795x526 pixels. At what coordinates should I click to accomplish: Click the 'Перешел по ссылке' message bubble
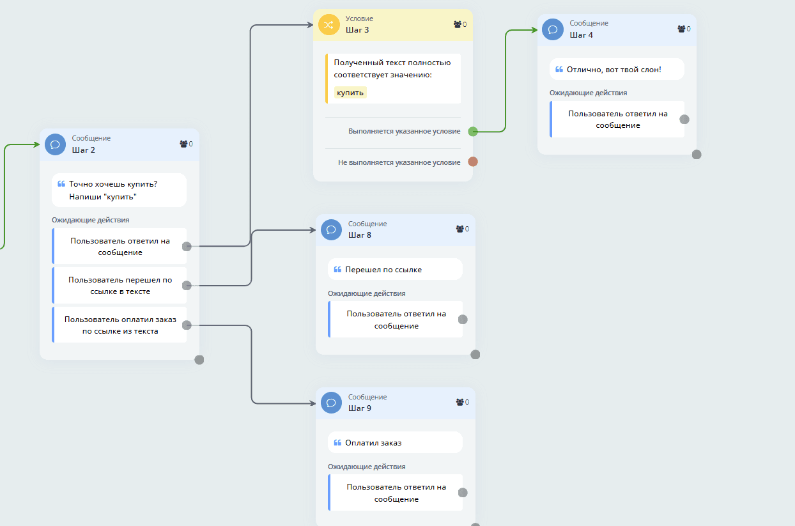tap(394, 270)
